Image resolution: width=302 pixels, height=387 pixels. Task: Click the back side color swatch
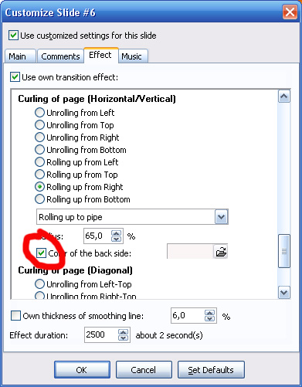[x=190, y=252]
